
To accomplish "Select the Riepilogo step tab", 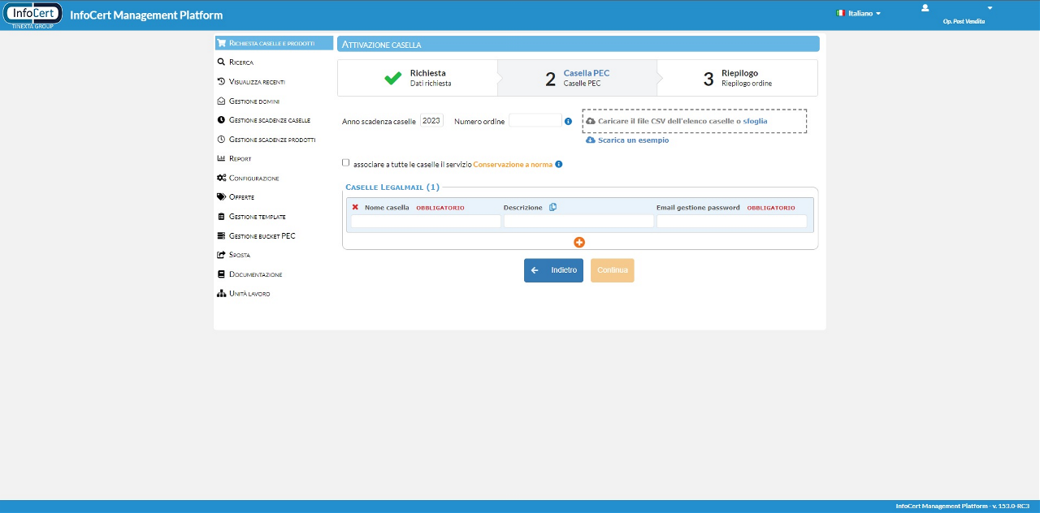I will coord(737,78).
